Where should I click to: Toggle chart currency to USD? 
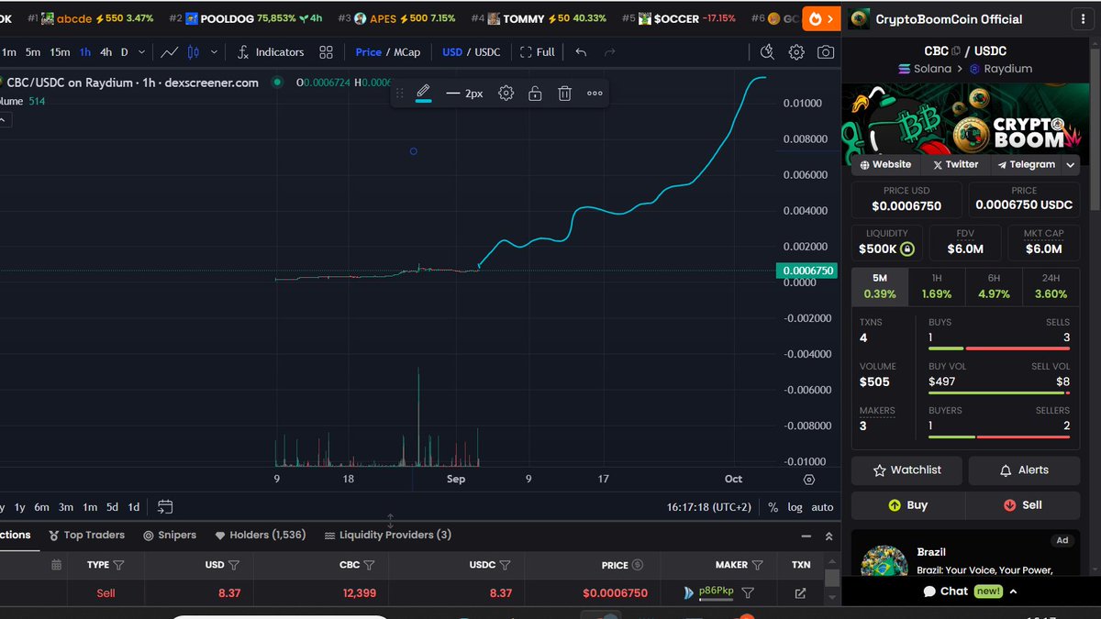452,52
